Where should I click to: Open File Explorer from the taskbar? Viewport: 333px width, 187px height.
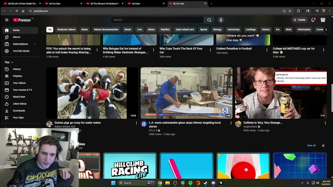tap(168, 183)
